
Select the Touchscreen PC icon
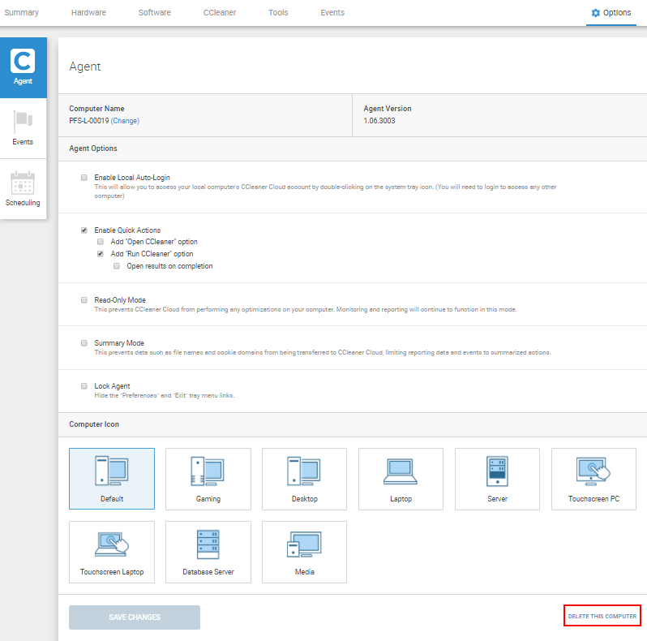(593, 479)
